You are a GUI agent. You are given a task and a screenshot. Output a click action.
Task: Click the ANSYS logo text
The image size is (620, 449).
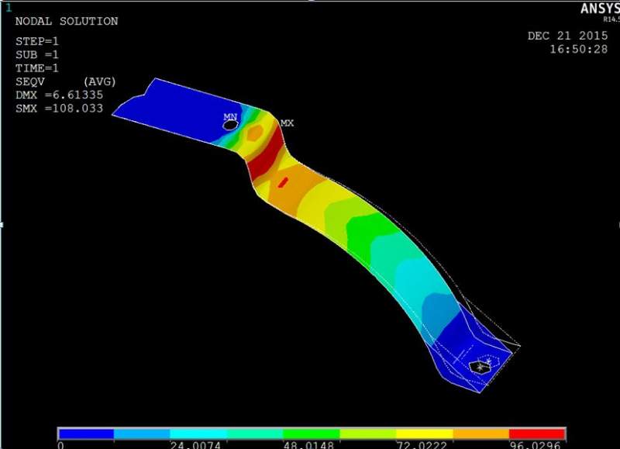(x=600, y=9)
